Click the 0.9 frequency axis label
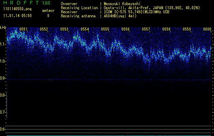This screenshot has height=136, width=214. tap(3, 78)
